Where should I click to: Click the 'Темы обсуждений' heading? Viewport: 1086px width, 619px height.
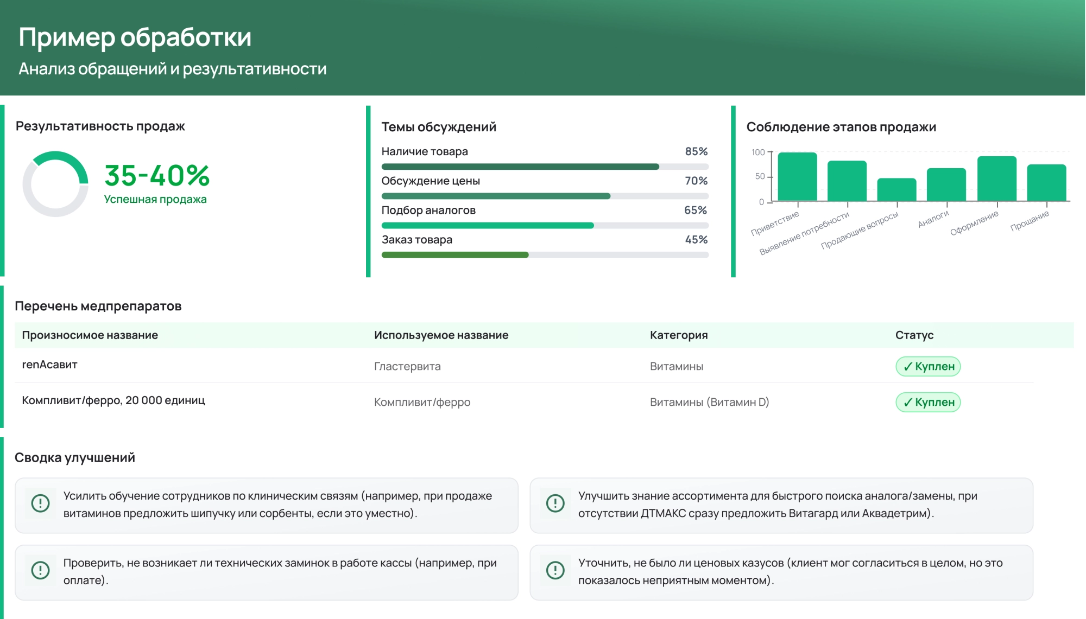(x=439, y=127)
